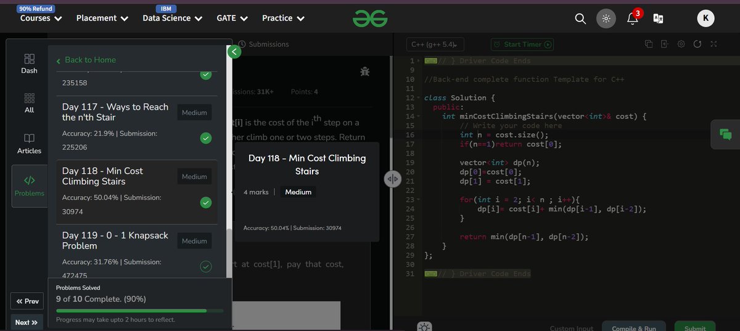Open the K profile avatar
The height and width of the screenshot is (331, 740).
click(x=705, y=18)
